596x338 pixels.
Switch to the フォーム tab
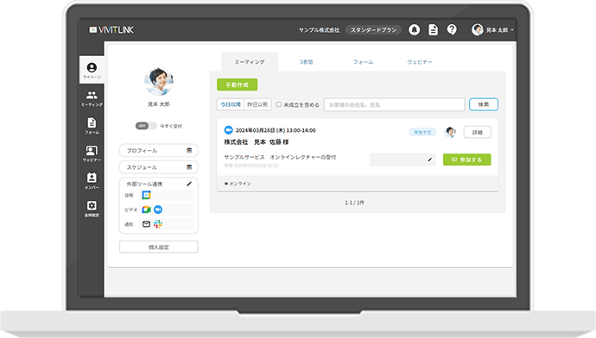tap(363, 62)
